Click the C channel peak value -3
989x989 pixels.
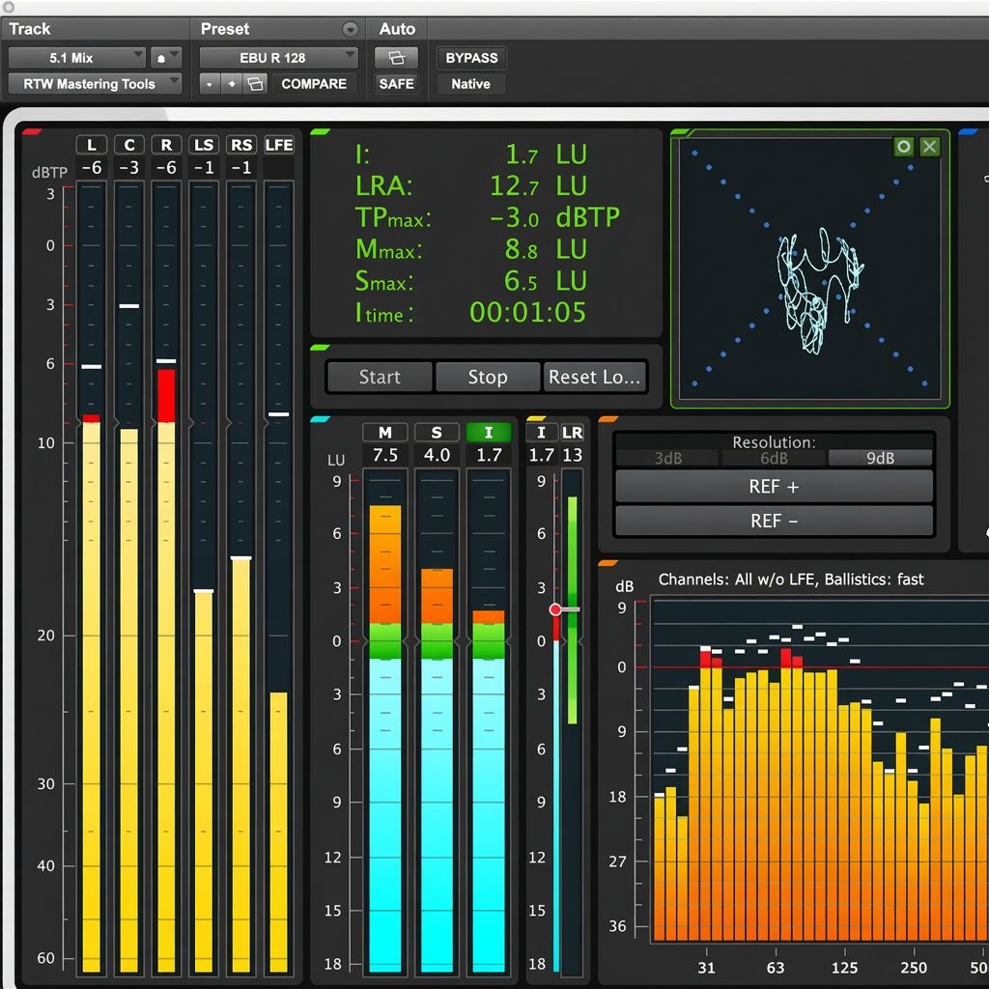(x=129, y=168)
